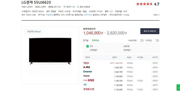The height and width of the screenshot is (91, 180).
Task: Select the 고정벽걸이 radio option
Action: pyautogui.click(x=87, y=50)
